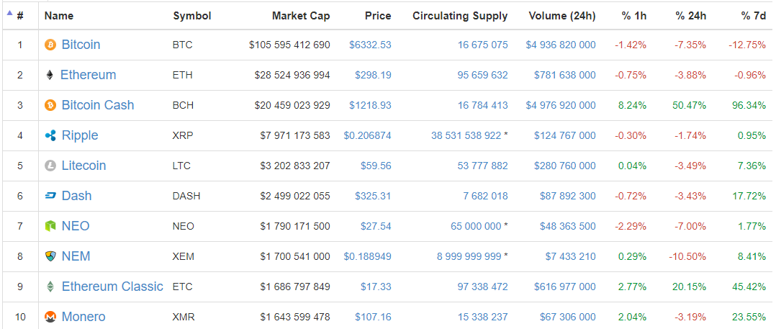This screenshot has width=776, height=329.
Task: Click the Bitcoin coin logo icon
Action: click(50, 45)
